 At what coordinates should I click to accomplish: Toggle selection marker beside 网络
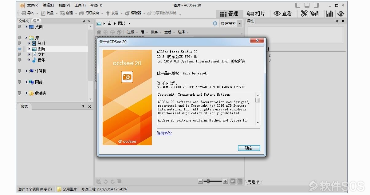19,82
